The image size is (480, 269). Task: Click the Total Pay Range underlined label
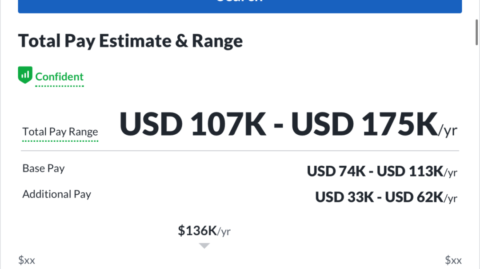(x=60, y=132)
